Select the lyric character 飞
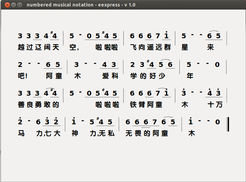This screenshot has width=246, height=182. tap(133, 47)
